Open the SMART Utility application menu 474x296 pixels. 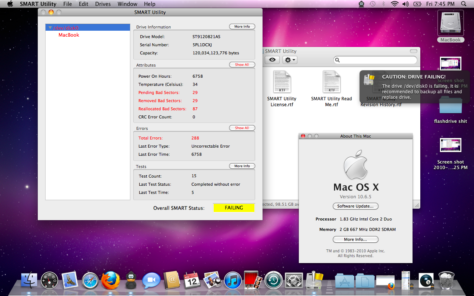pyautogui.click(x=38, y=4)
